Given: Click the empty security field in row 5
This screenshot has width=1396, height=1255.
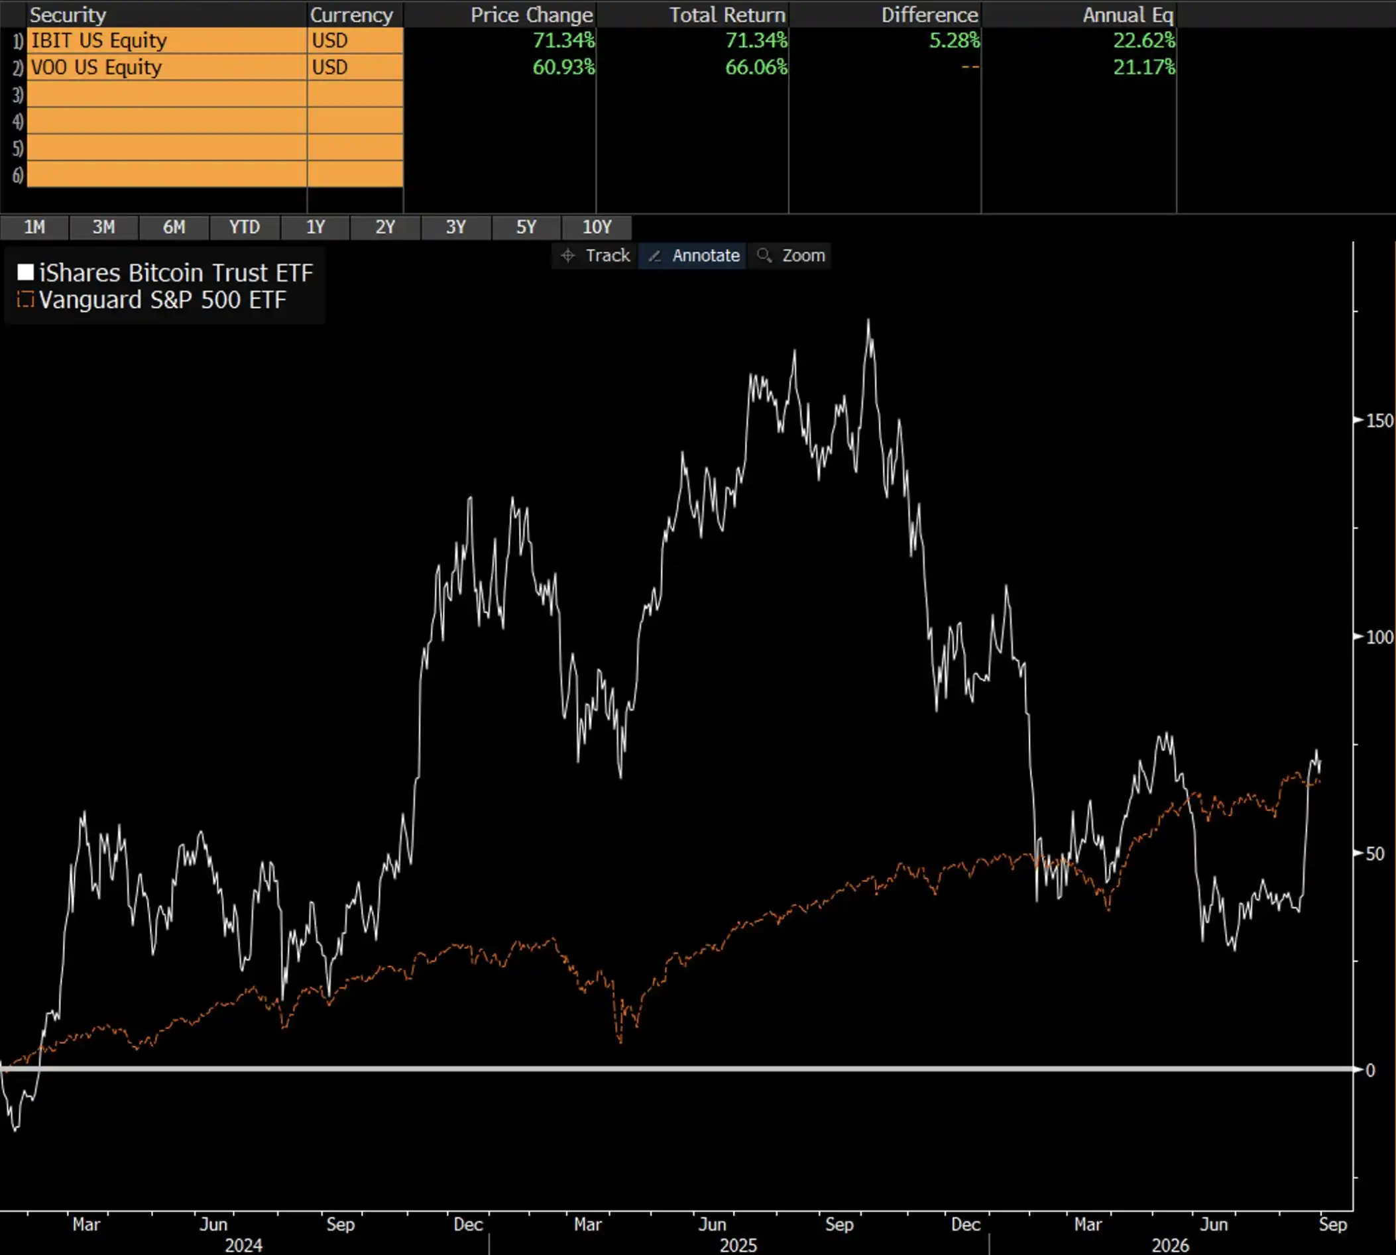Looking at the screenshot, I should [x=167, y=148].
